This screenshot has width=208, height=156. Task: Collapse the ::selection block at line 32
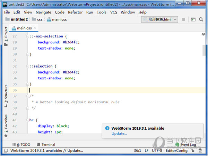[28, 66]
